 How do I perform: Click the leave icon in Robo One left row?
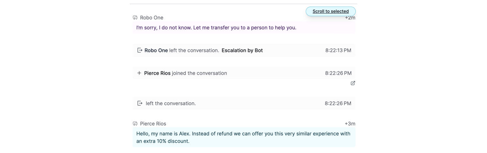coord(140,51)
